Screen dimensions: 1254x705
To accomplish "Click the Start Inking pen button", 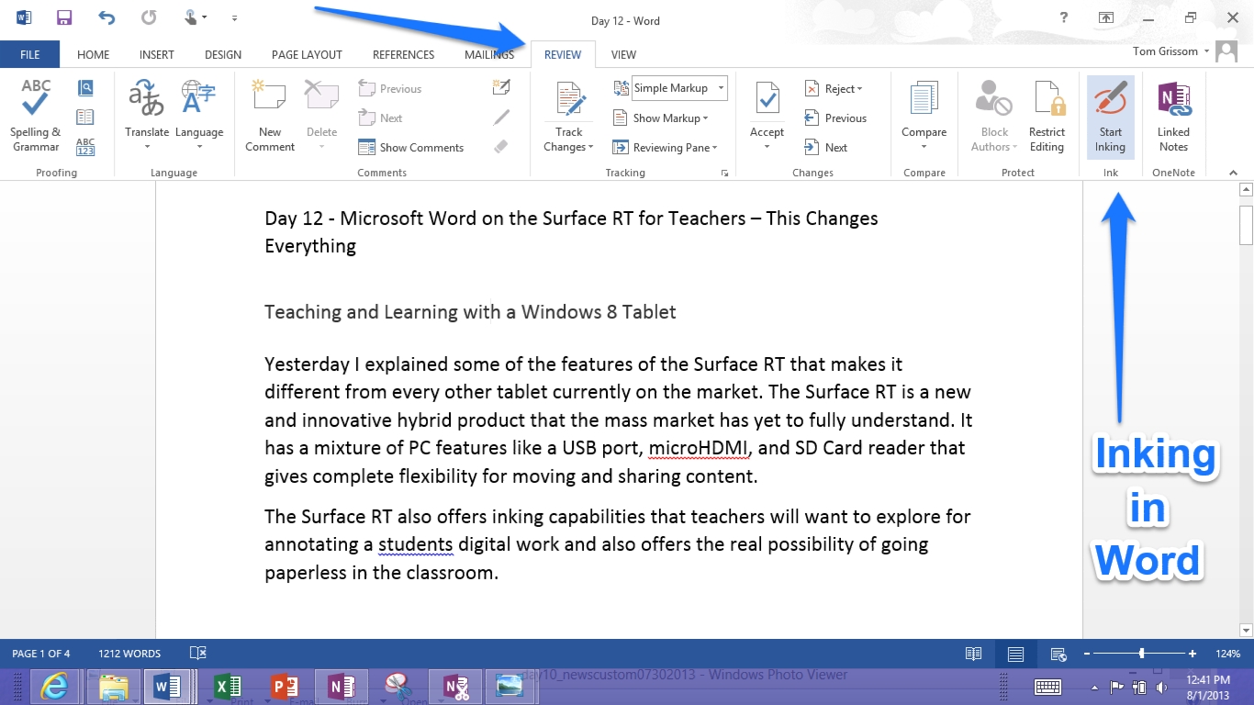I will (1110, 117).
